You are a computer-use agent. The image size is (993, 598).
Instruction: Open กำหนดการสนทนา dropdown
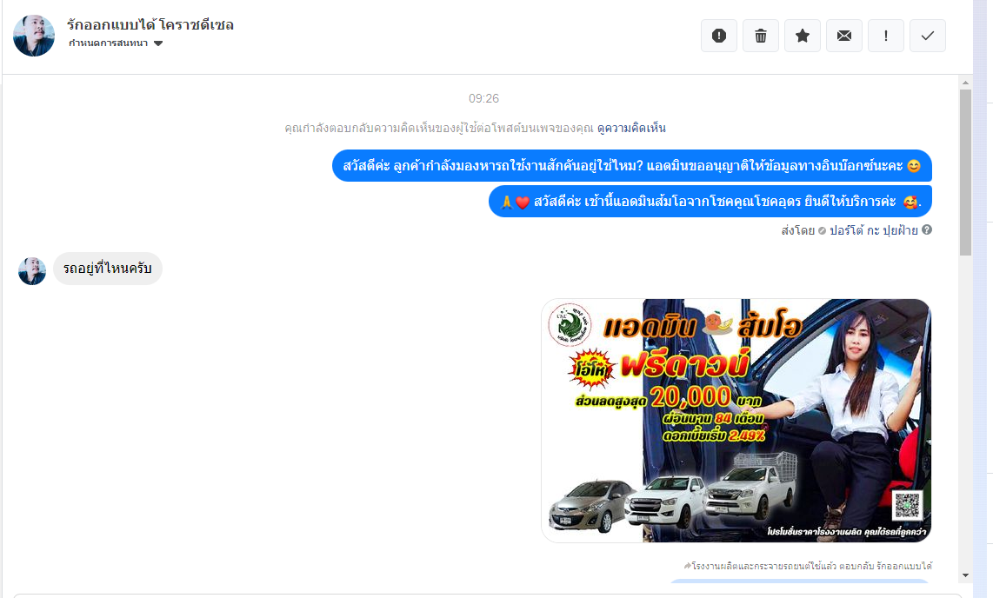(x=116, y=43)
